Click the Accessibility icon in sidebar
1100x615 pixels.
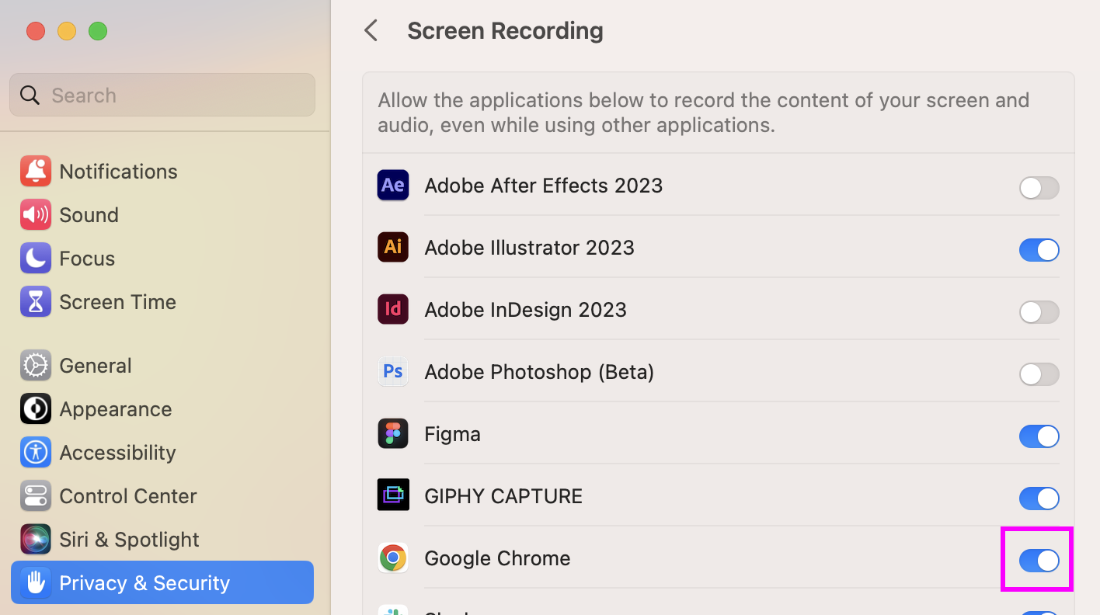point(36,453)
